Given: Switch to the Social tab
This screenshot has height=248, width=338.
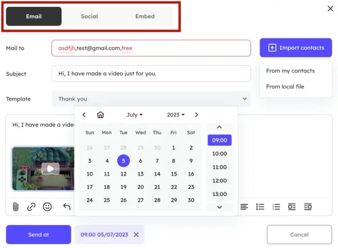Looking at the screenshot, I should (x=89, y=16).
